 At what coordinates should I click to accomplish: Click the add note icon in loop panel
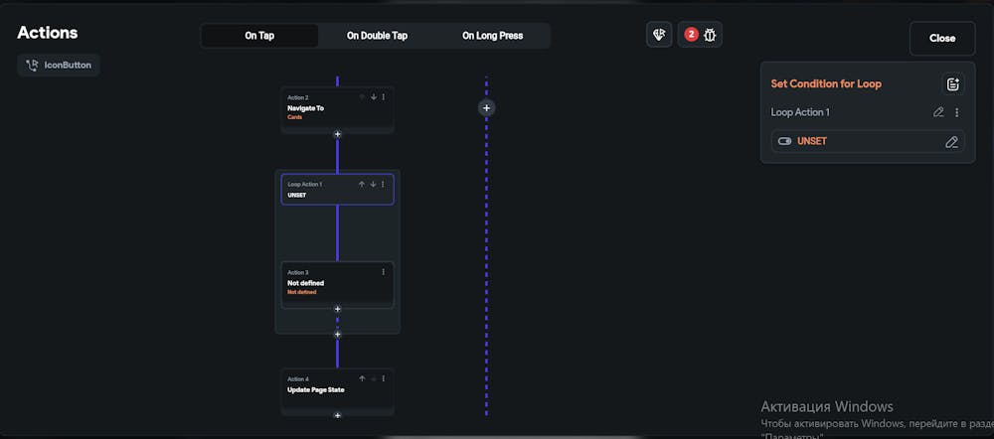click(952, 84)
